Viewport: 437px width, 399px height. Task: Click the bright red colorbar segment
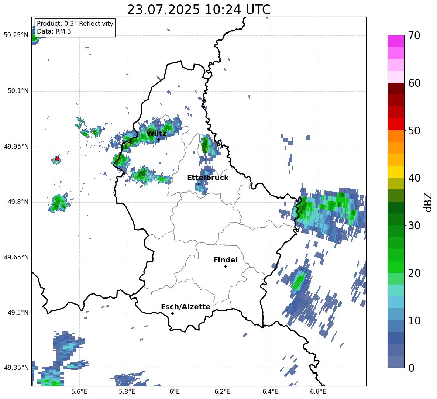tap(396, 124)
